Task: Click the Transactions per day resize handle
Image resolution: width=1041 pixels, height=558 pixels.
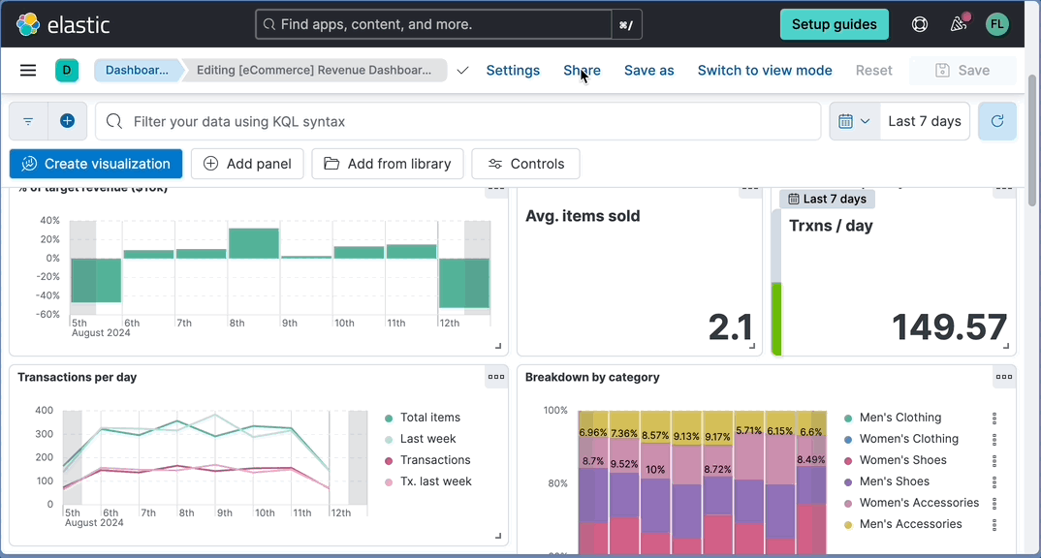Action: click(x=498, y=536)
